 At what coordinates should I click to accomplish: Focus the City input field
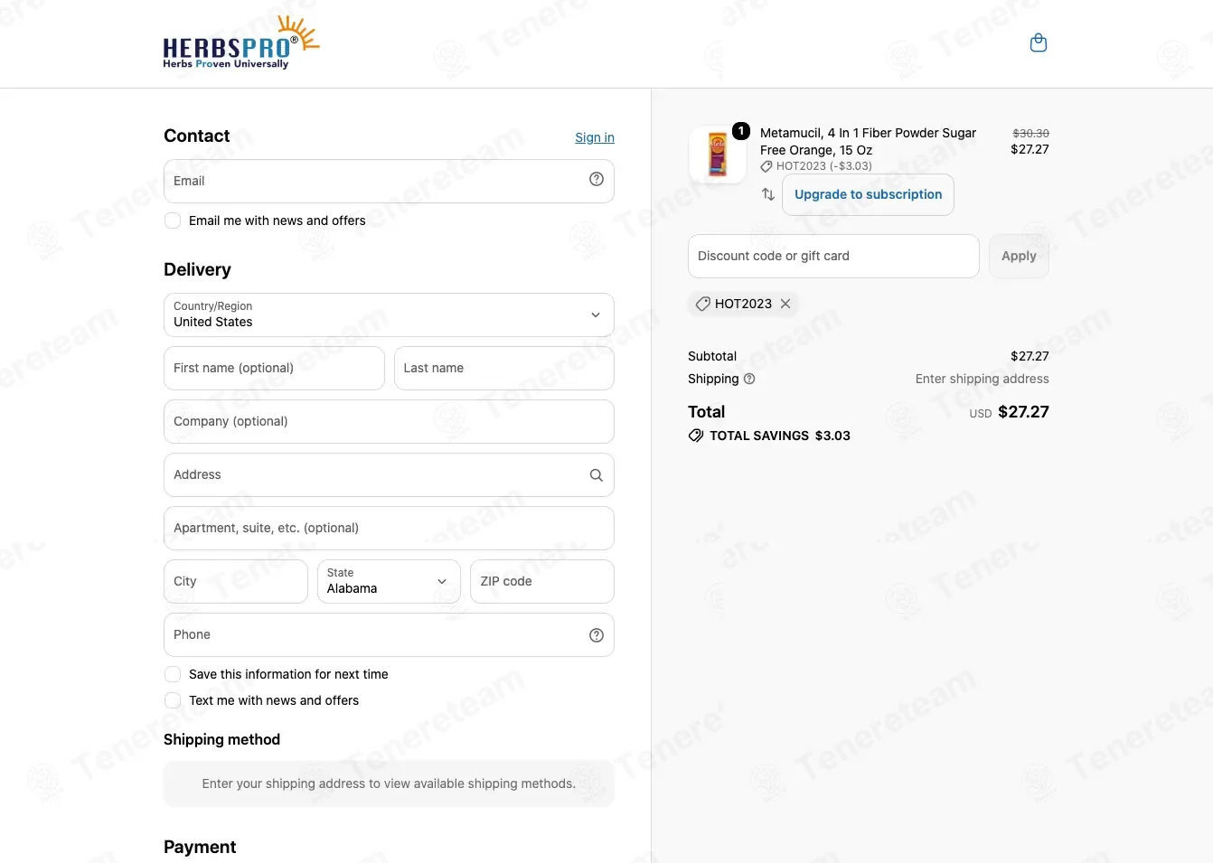[x=236, y=581]
